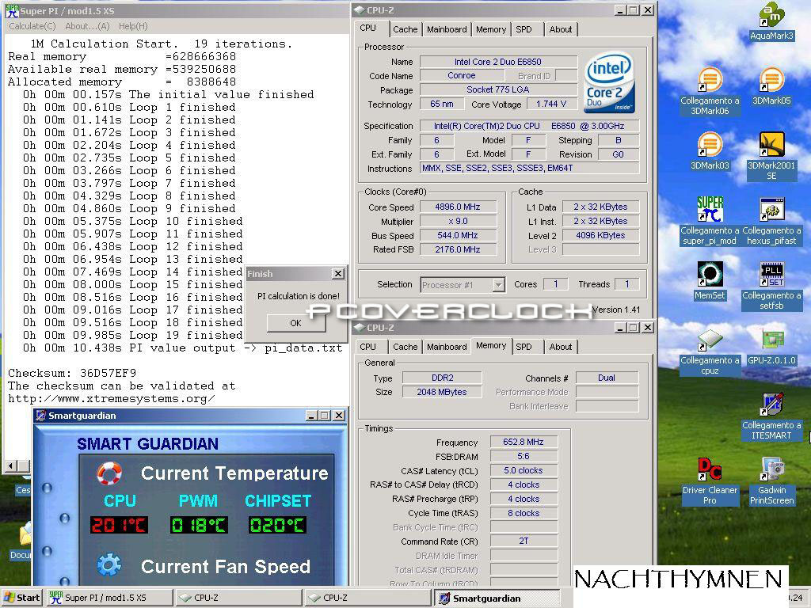Click the CAS# Latency 5.0 clocks value
The width and height of the screenshot is (811, 608).
pyautogui.click(x=524, y=470)
